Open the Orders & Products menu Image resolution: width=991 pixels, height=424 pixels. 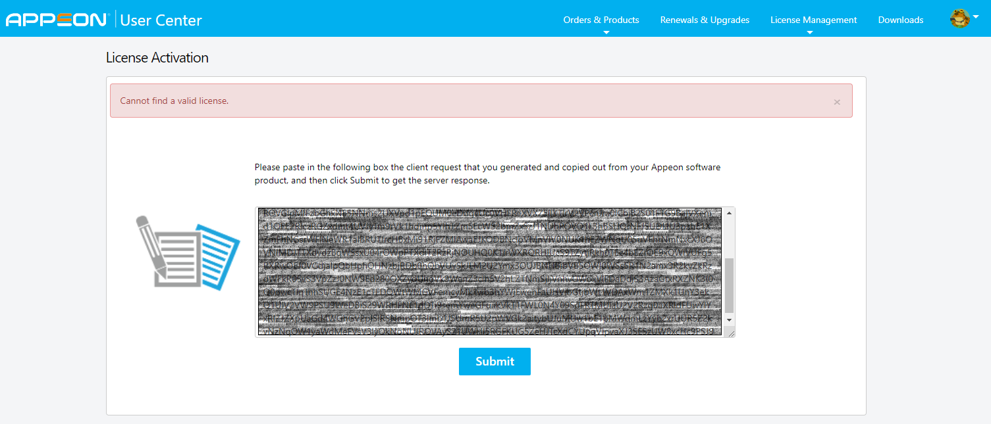click(x=601, y=20)
